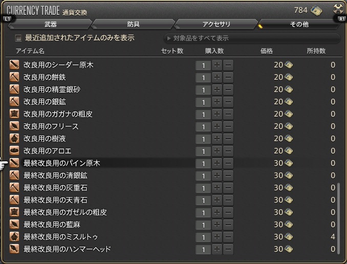
Task: Select the 最終改良用の天青石 item row
Action: pyautogui.click(x=102, y=200)
